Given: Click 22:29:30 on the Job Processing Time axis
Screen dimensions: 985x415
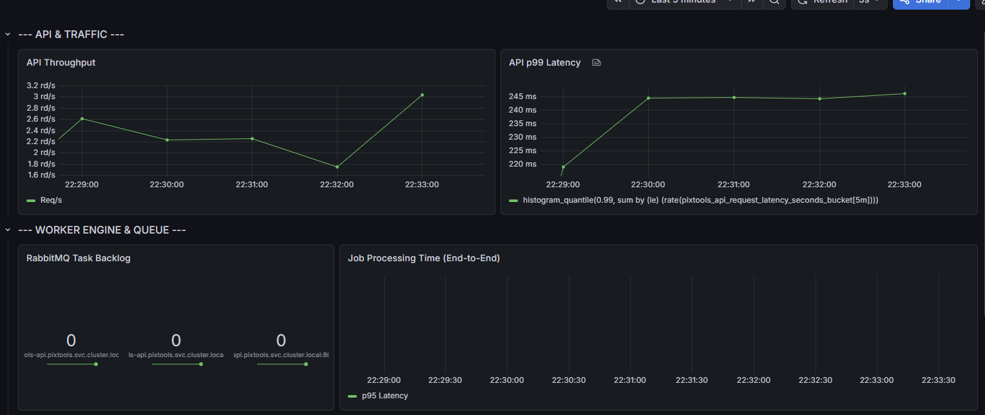Looking at the screenshot, I should (x=445, y=380).
